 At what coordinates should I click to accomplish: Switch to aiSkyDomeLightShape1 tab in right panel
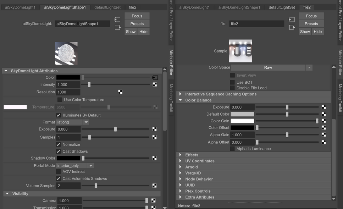[x=239, y=7]
